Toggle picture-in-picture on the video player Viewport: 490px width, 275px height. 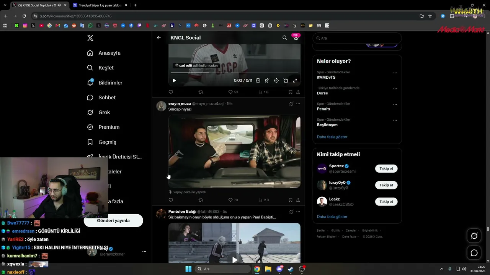[x=286, y=81]
